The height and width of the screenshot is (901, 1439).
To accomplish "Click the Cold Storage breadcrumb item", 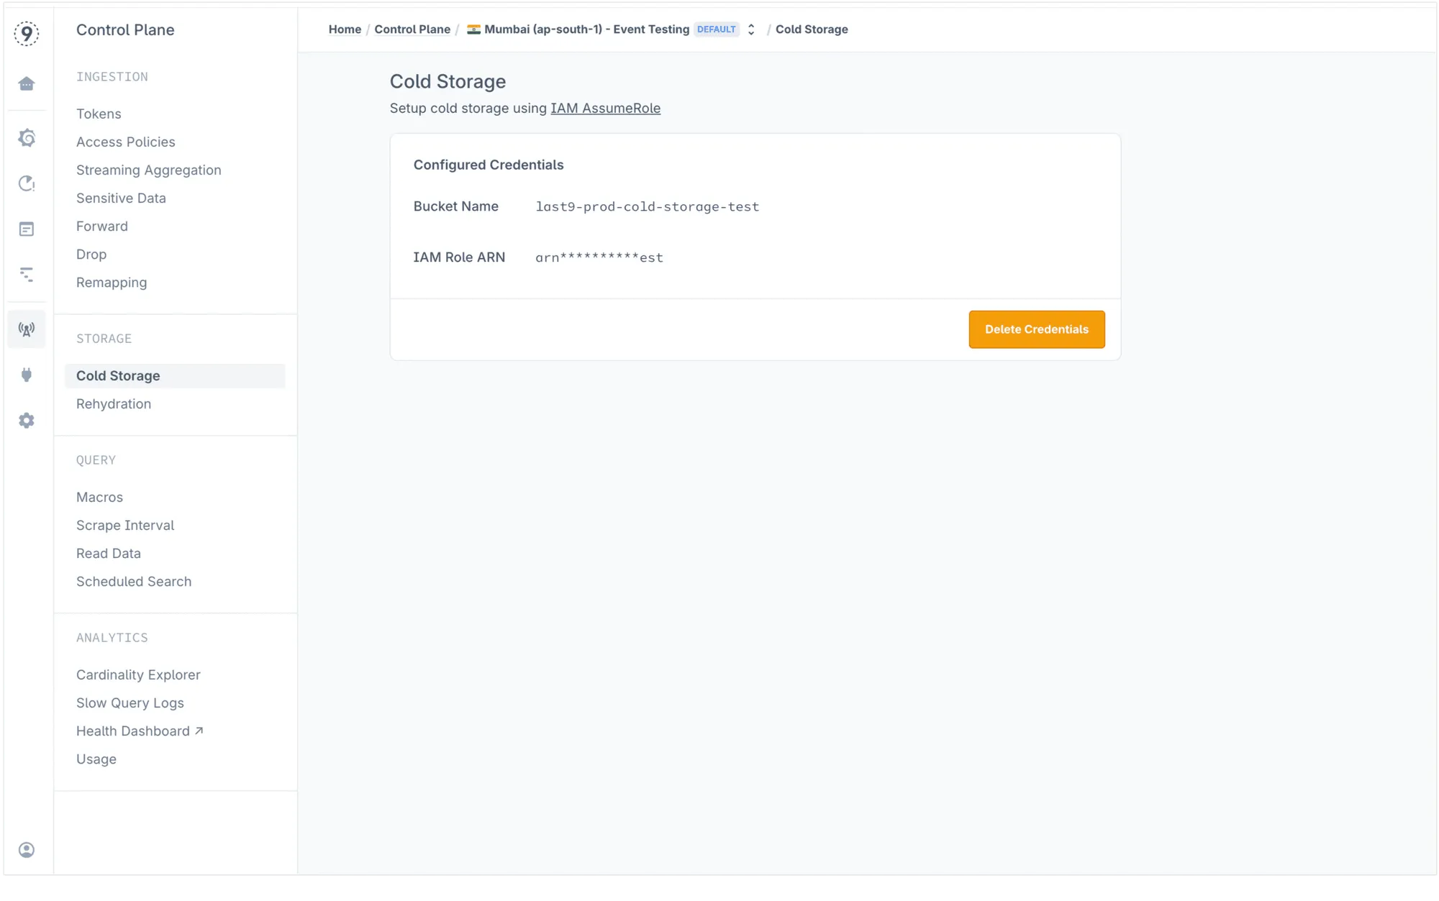I will coord(812,29).
